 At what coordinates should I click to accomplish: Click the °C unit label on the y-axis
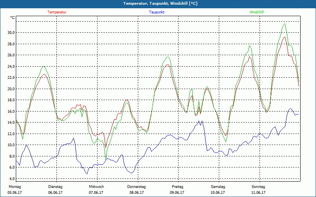pos(13,18)
